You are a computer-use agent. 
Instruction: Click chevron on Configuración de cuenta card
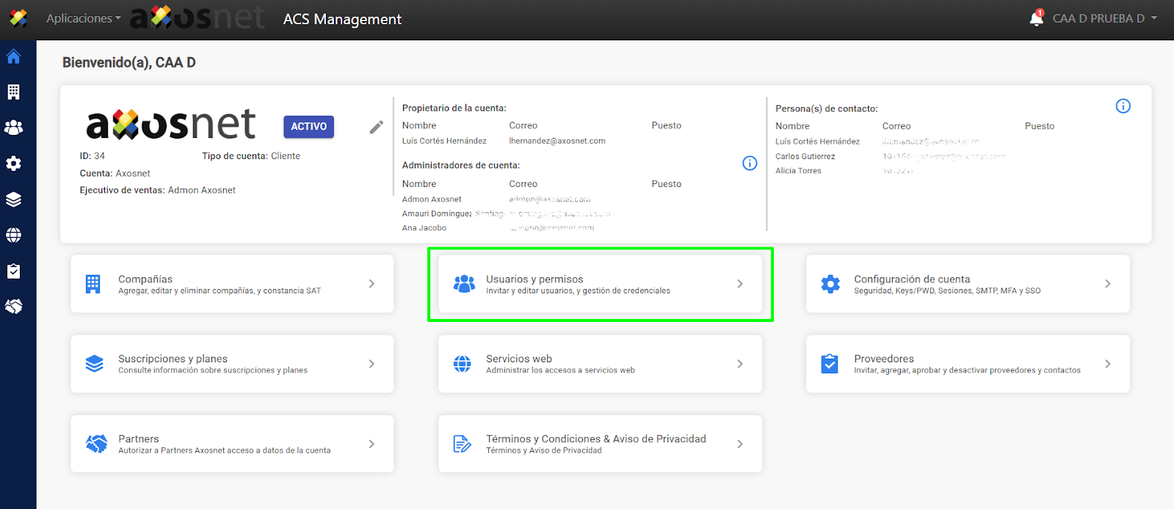click(x=1107, y=284)
